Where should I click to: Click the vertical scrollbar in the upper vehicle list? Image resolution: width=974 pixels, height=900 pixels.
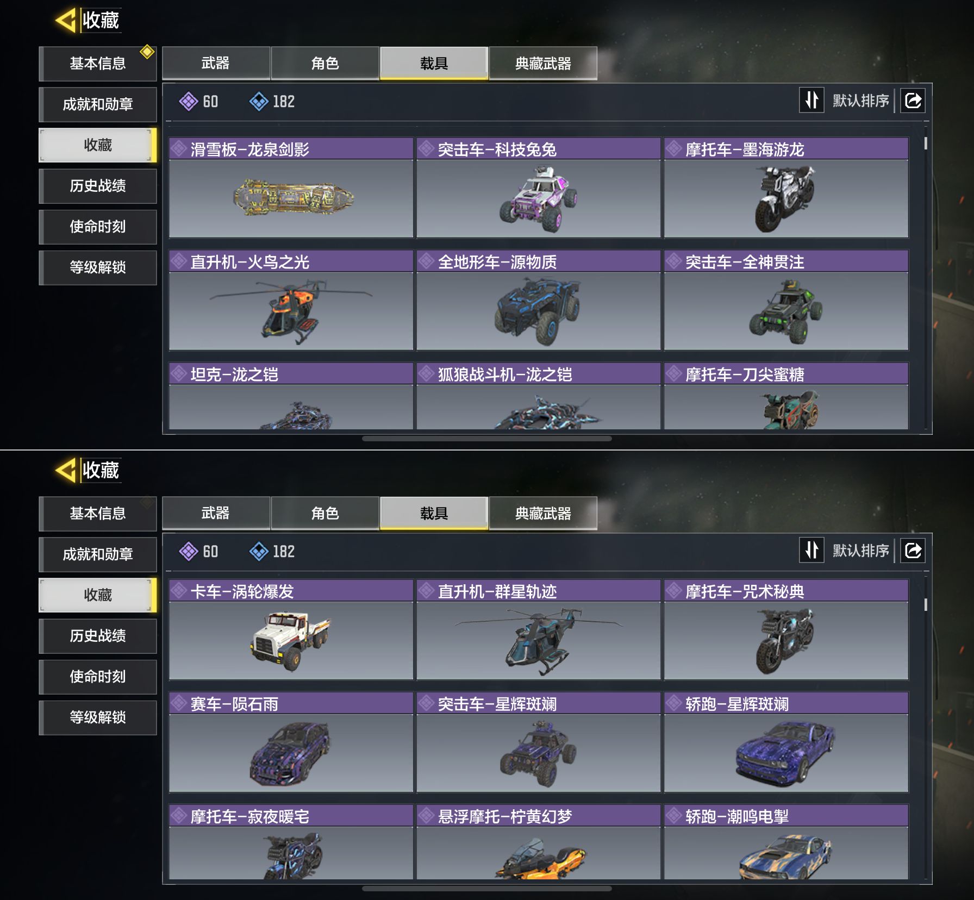925,143
